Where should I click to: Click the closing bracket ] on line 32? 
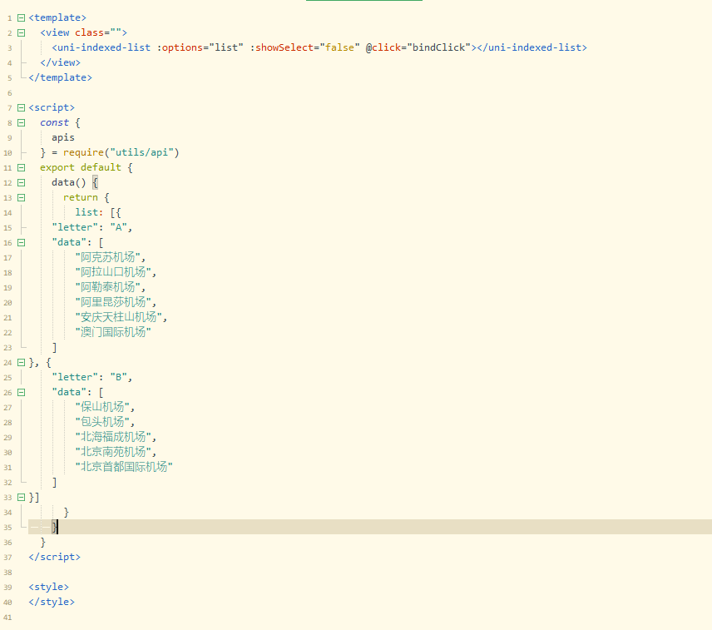pyautogui.click(x=55, y=483)
